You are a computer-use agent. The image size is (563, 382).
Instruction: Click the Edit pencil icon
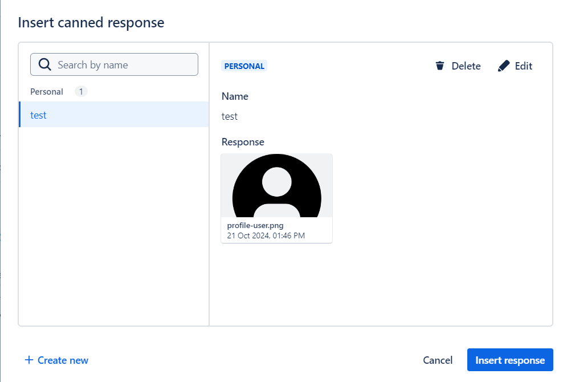click(504, 66)
